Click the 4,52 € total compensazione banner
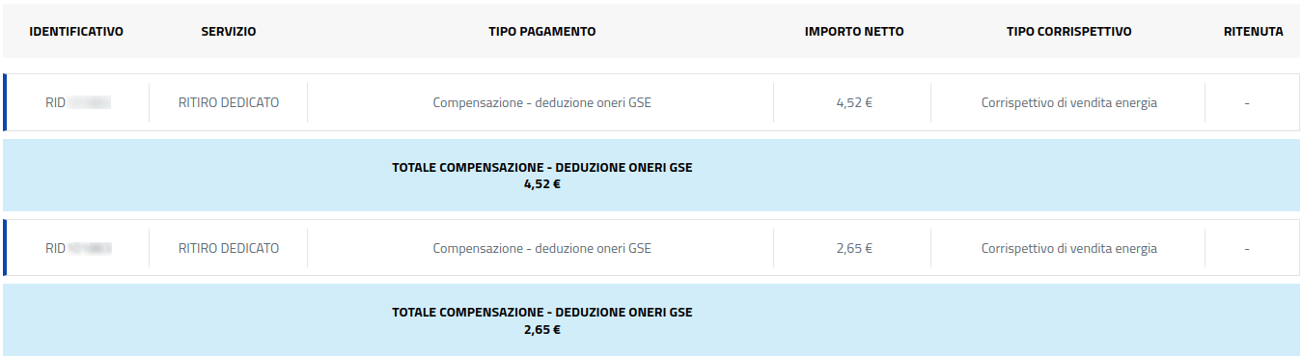This screenshot has width=1303, height=359. tap(651, 175)
